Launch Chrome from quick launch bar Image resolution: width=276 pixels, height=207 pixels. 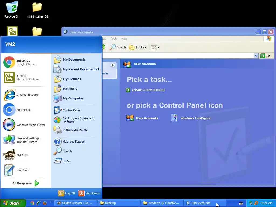click(32, 203)
